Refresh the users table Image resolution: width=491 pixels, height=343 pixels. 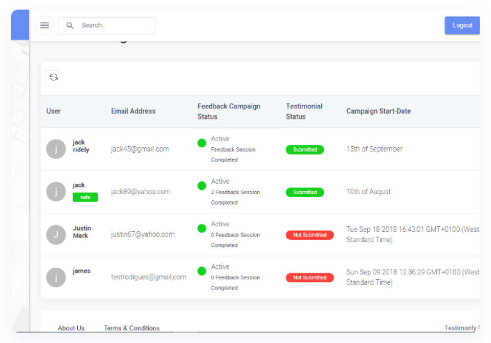pyautogui.click(x=54, y=77)
